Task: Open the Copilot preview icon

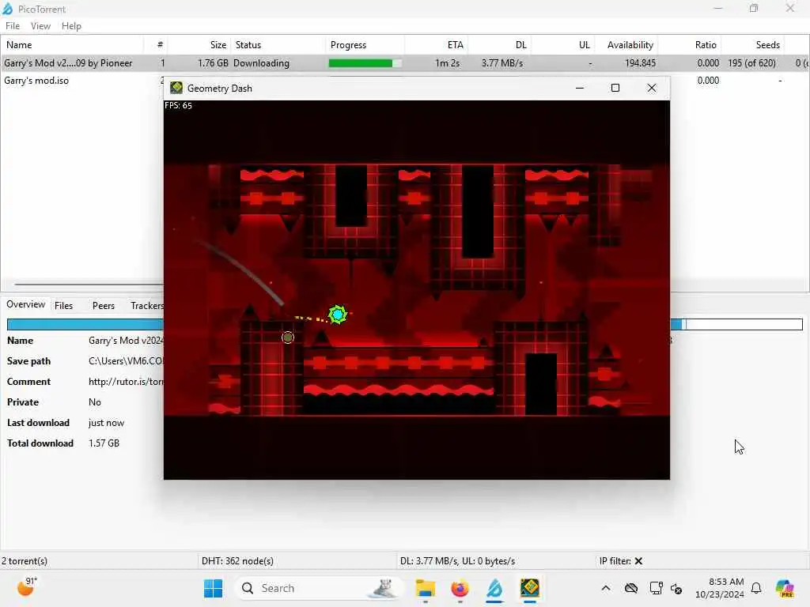Action: (785, 588)
